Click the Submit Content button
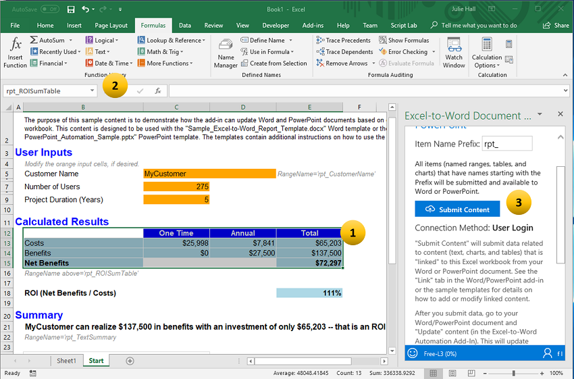The width and height of the screenshot is (574, 379). click(457, 209)
